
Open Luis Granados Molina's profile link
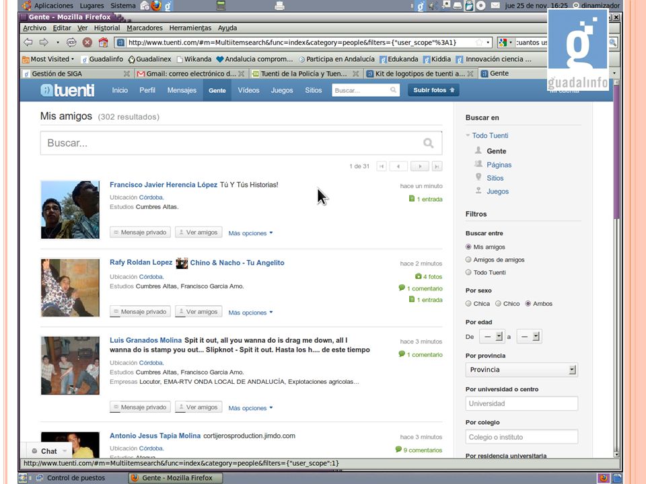(x=145, y=340)
